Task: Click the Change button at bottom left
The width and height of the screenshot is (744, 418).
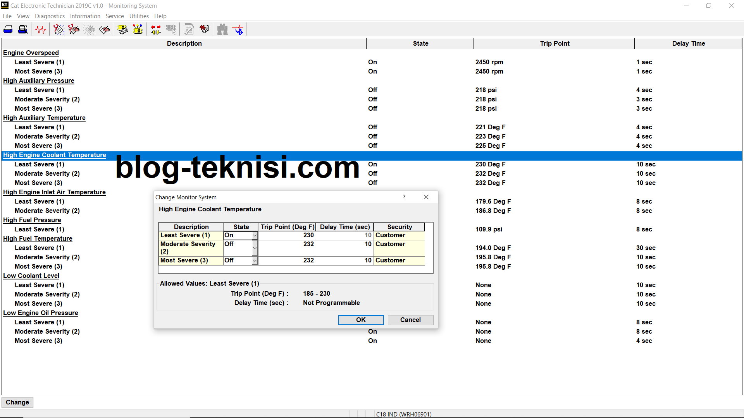Action: point(17,403)
